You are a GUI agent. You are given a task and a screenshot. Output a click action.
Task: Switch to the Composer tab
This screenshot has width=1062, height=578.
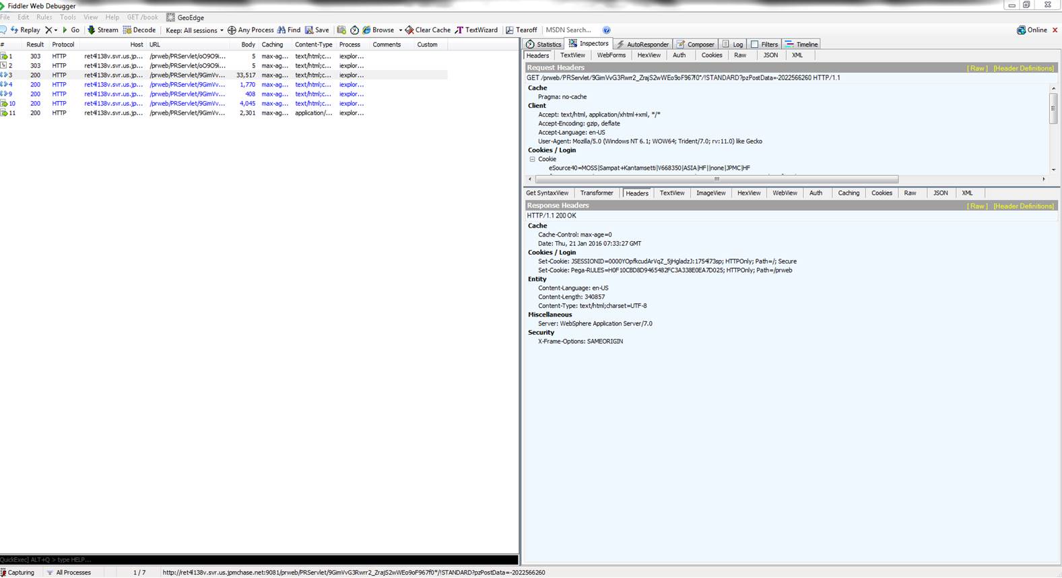point(696,44)
